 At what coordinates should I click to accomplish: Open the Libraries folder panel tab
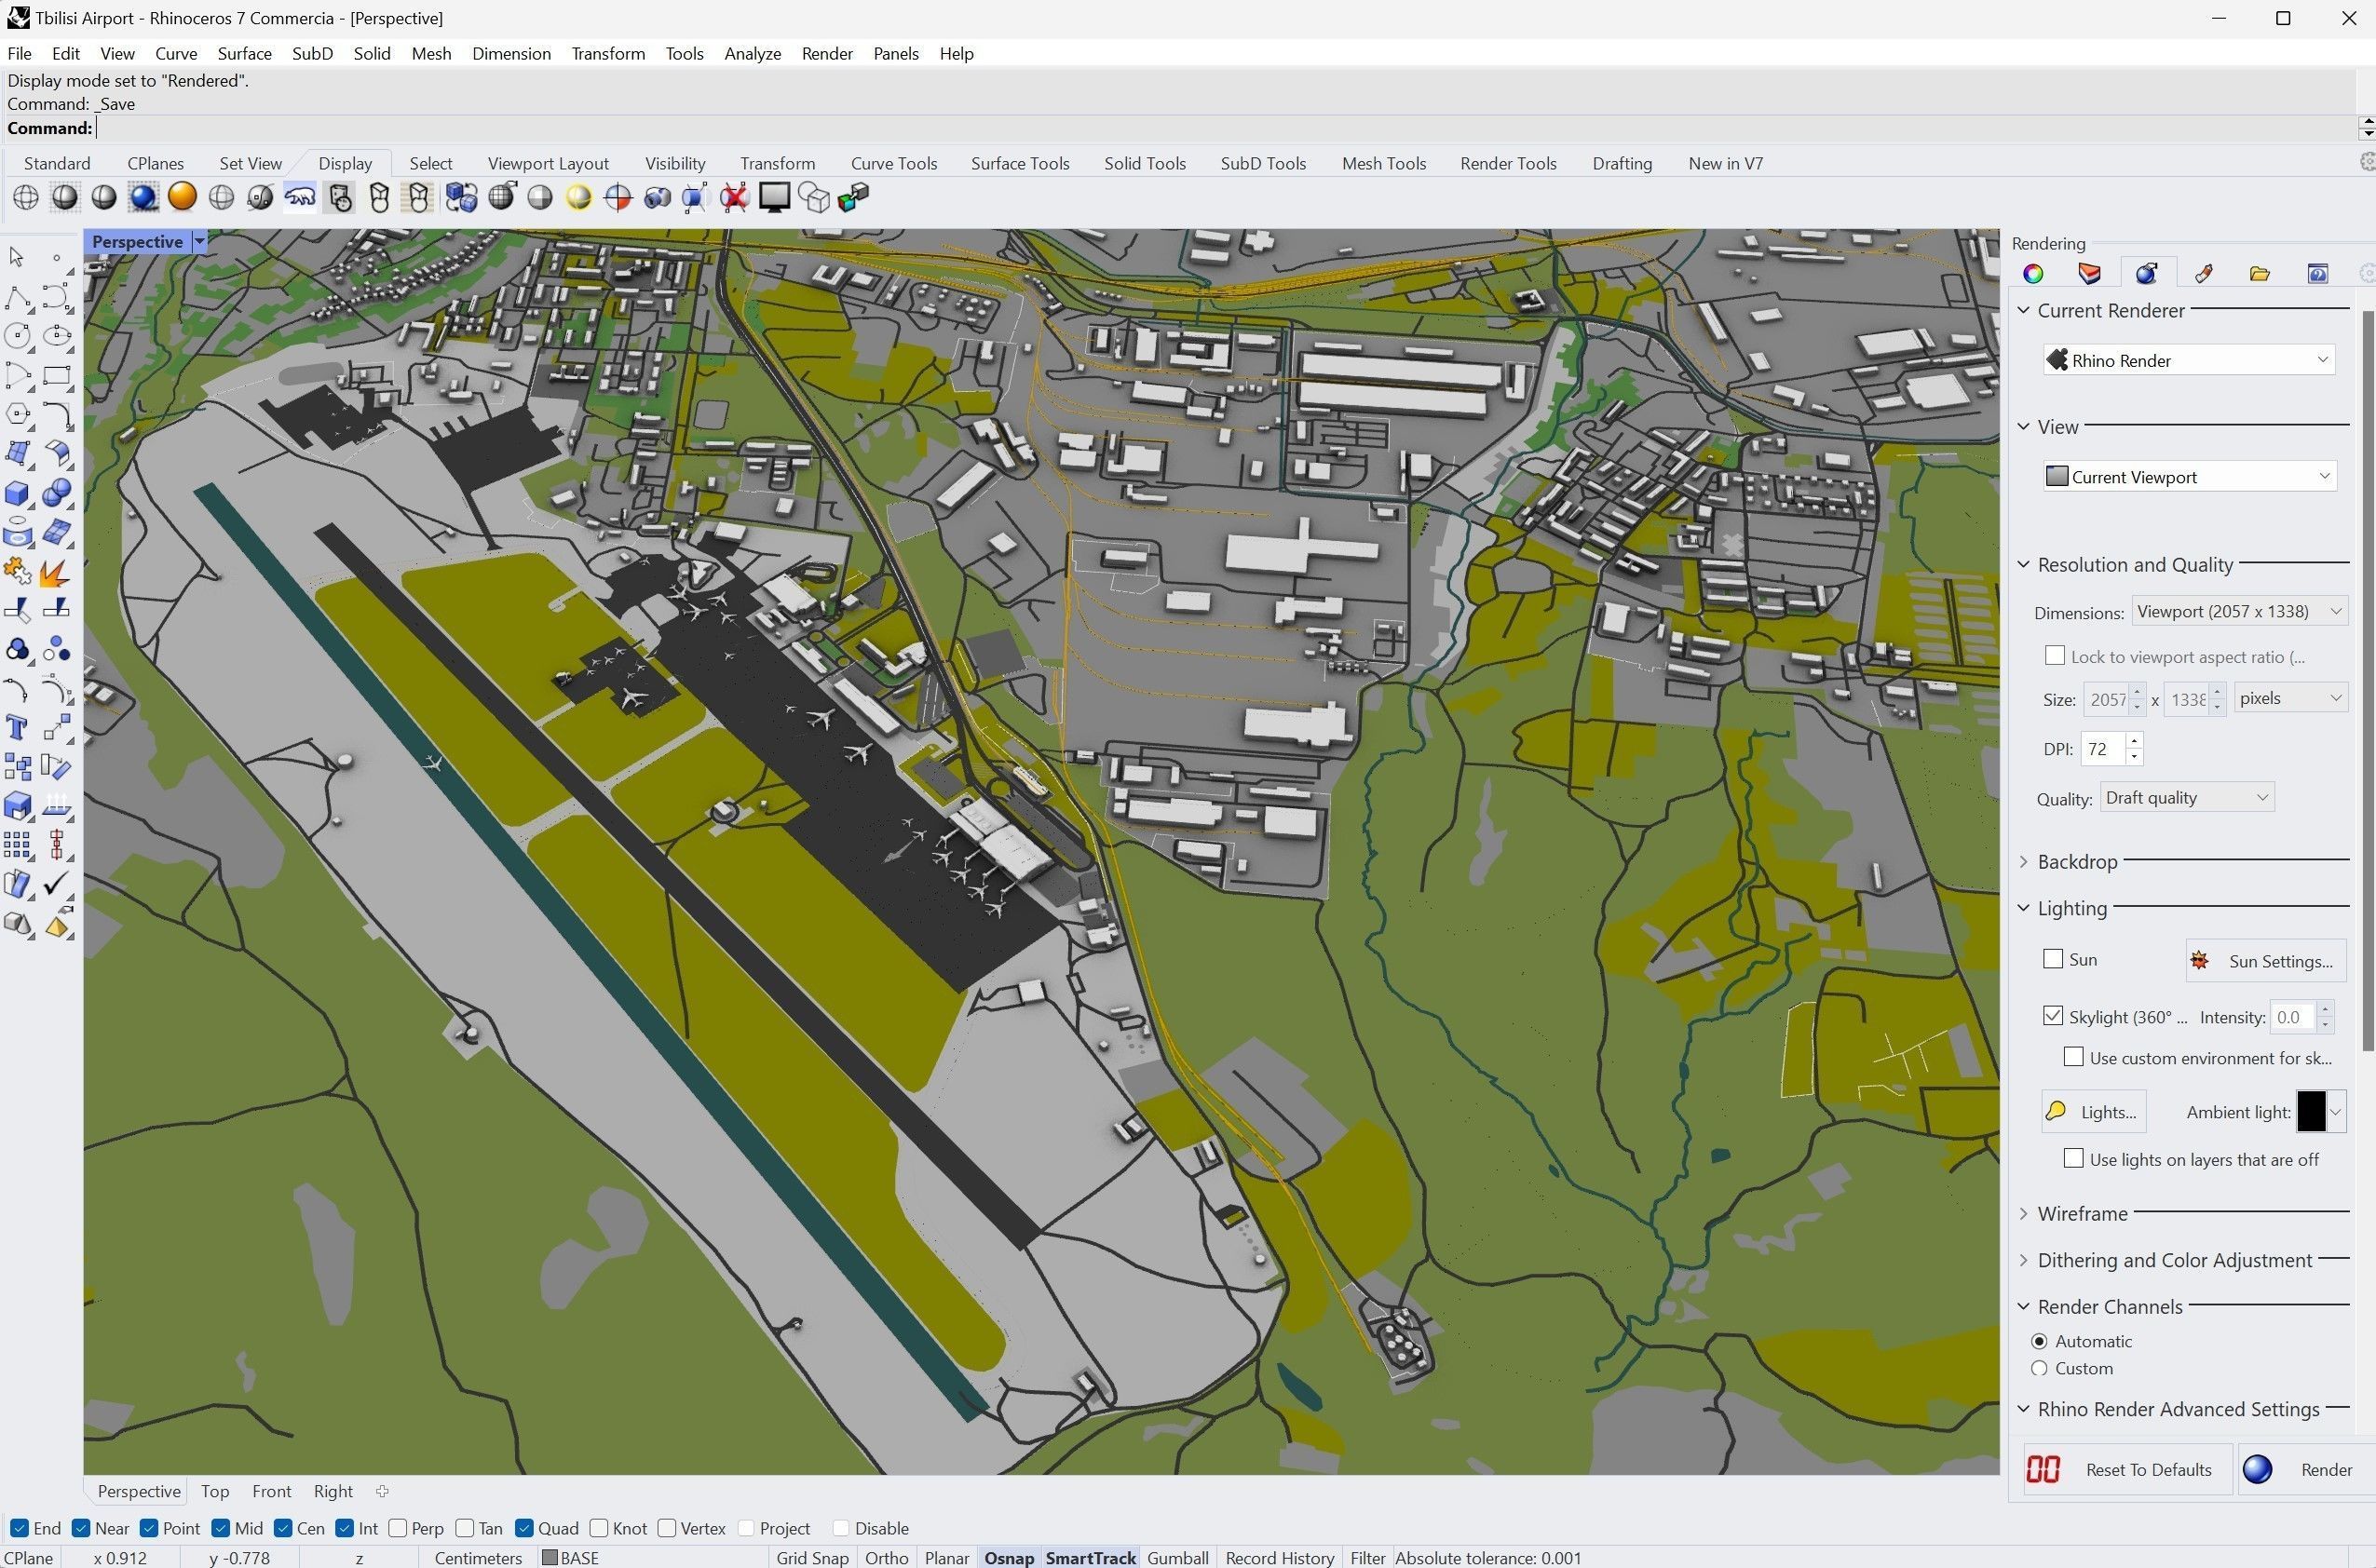[x=2259, y=273]
